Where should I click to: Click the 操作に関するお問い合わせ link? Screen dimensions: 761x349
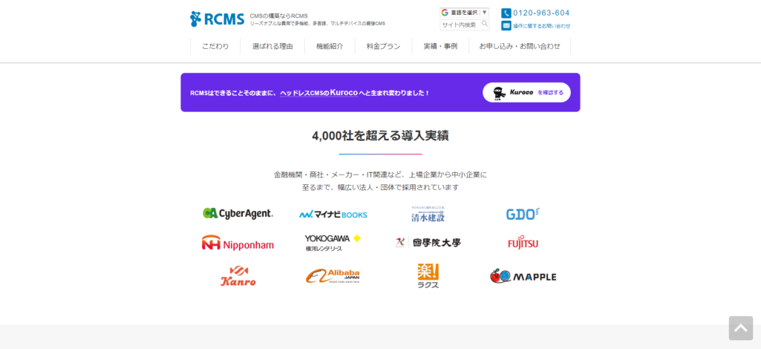[x=542, y=26]
